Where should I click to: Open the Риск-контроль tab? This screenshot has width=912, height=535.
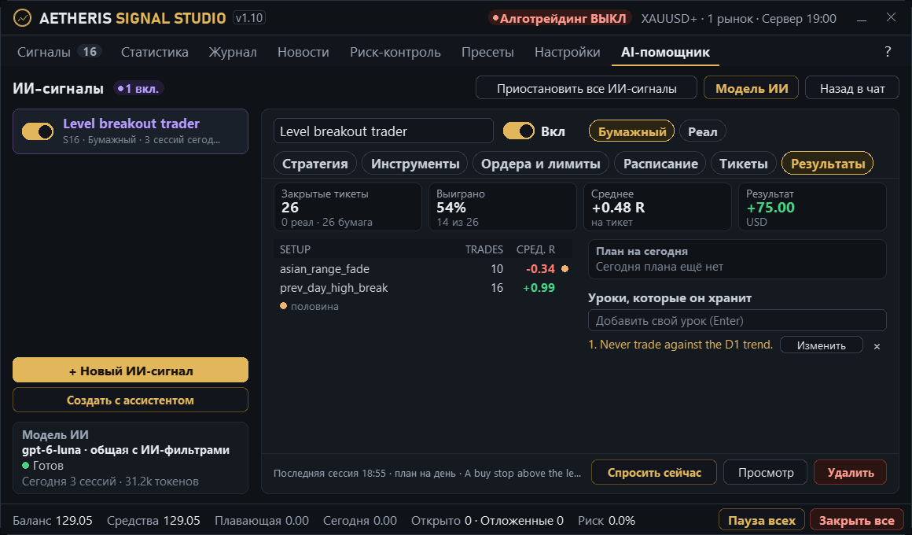coord(395,53)
